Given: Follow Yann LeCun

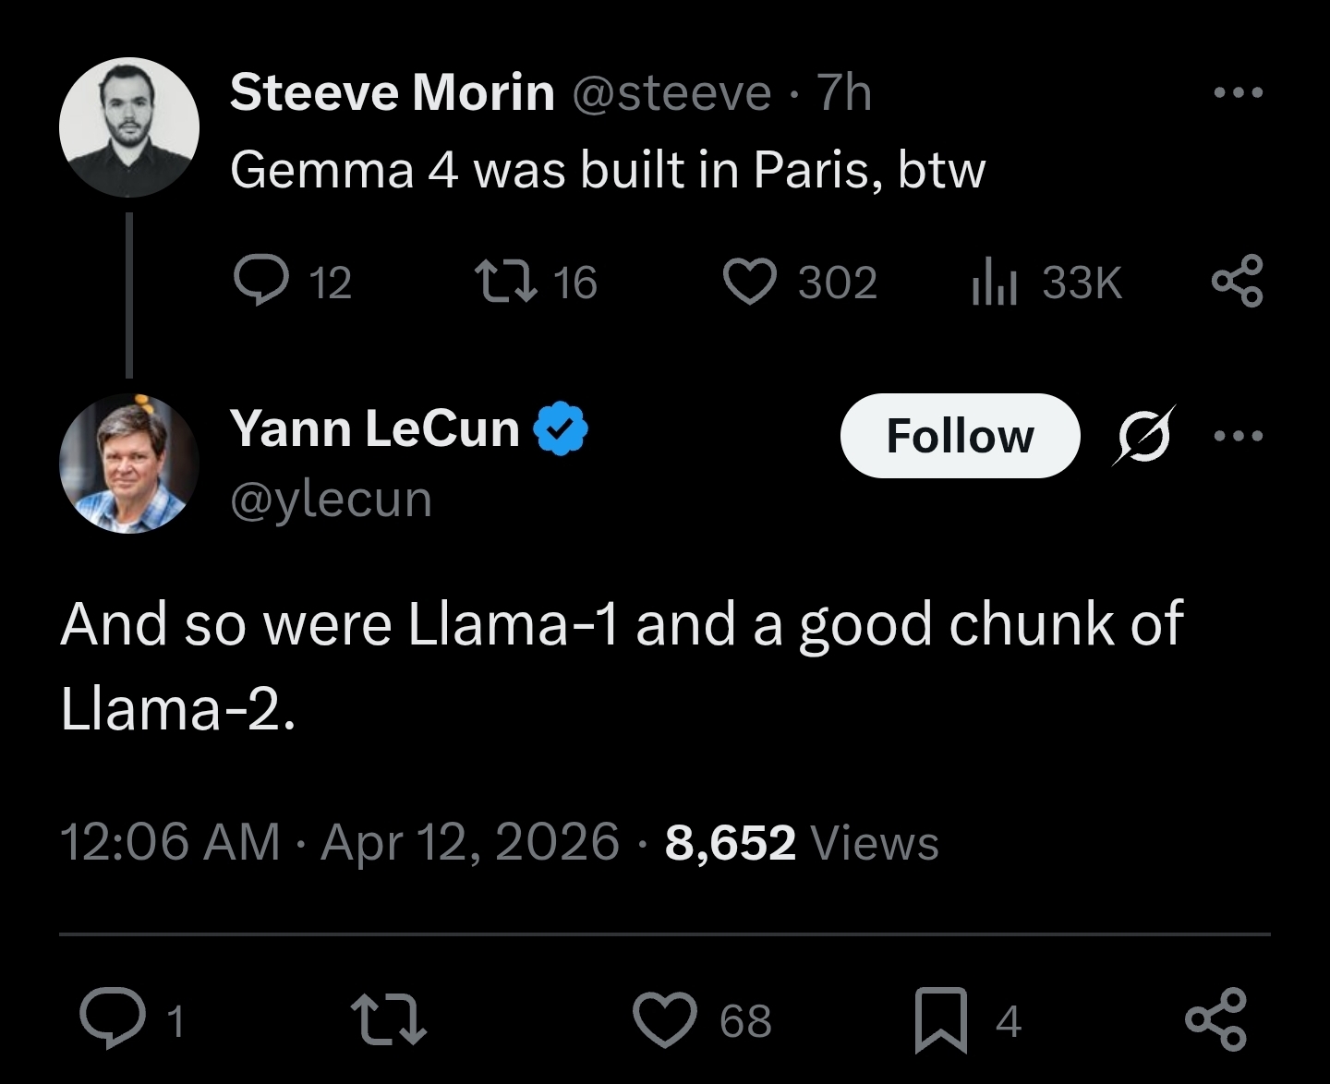Looking at the screenshot, I should [x=960, y=436].
